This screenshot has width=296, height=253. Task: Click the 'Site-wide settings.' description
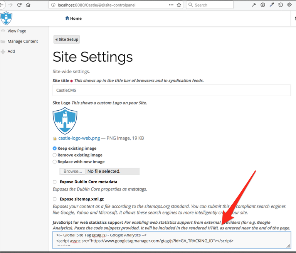pos(71,71)
